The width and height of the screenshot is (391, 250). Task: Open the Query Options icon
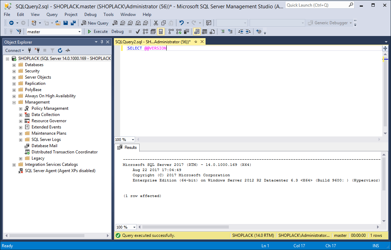click(x=153, y=32)
